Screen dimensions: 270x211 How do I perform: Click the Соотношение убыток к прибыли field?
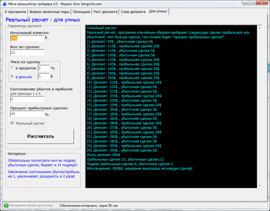pyautogui.click(x=27, y=99)
